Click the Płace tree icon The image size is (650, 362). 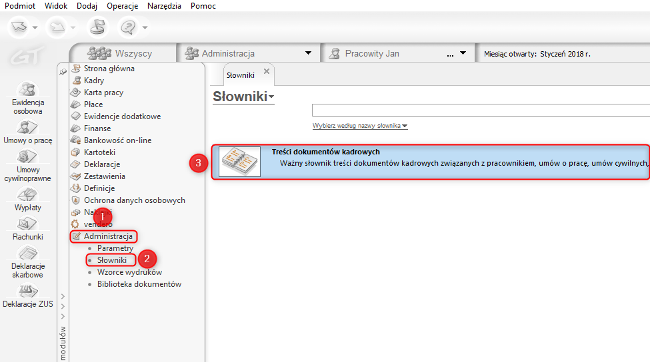(x=76, y=104)
